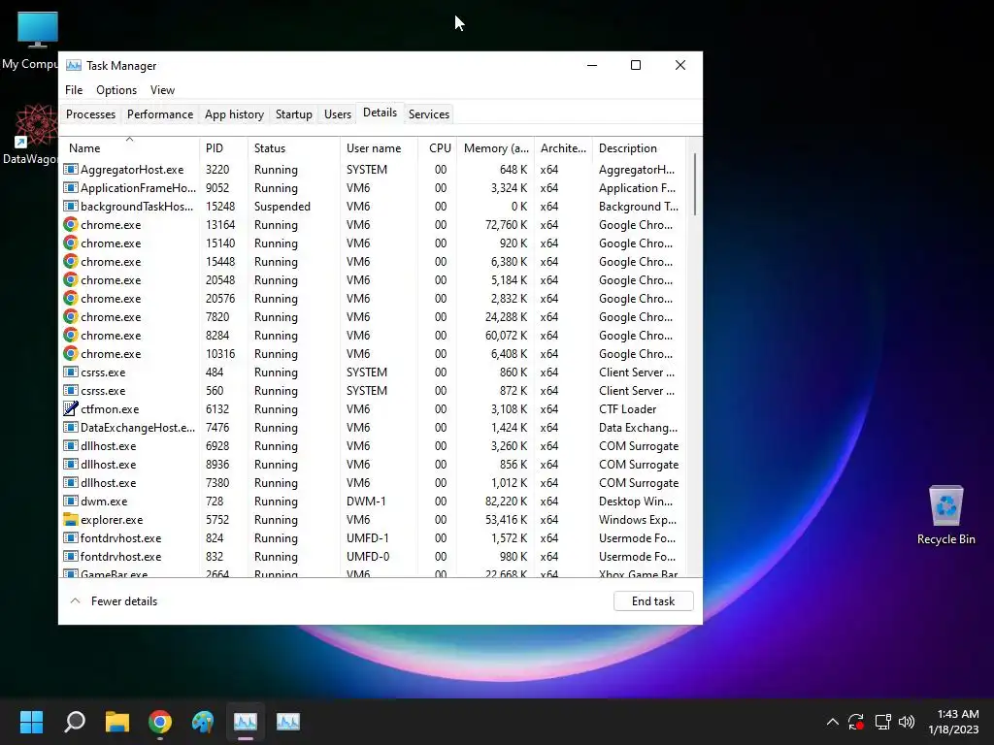Sort by the Status column header
This screenshot has height=745, width=994.
pos(293,147)
